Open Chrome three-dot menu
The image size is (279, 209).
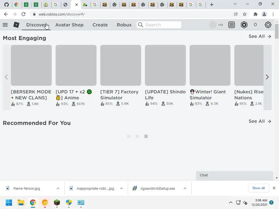(x=273, y=14)
